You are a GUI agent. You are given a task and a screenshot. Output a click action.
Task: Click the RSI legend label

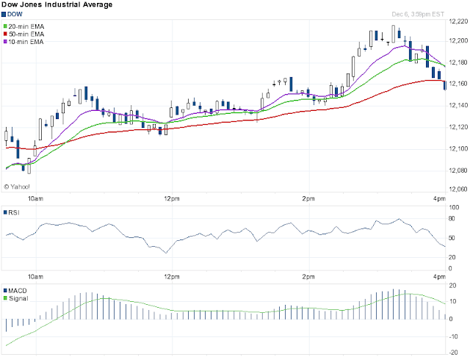(14, 212)
